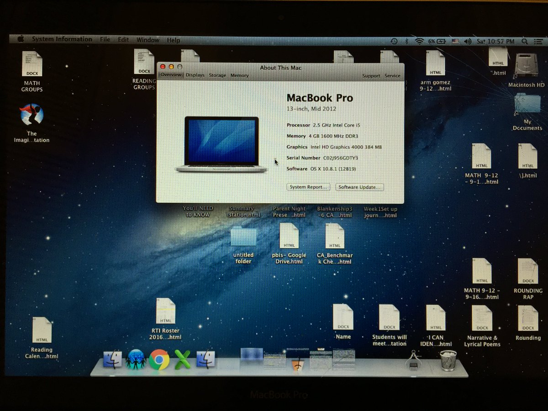Open Spotlight search magnifier in menu bar
Viewport: 548px width, 411px height.
pos(525,41)
